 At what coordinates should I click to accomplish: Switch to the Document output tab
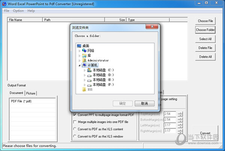coord(16,93)
